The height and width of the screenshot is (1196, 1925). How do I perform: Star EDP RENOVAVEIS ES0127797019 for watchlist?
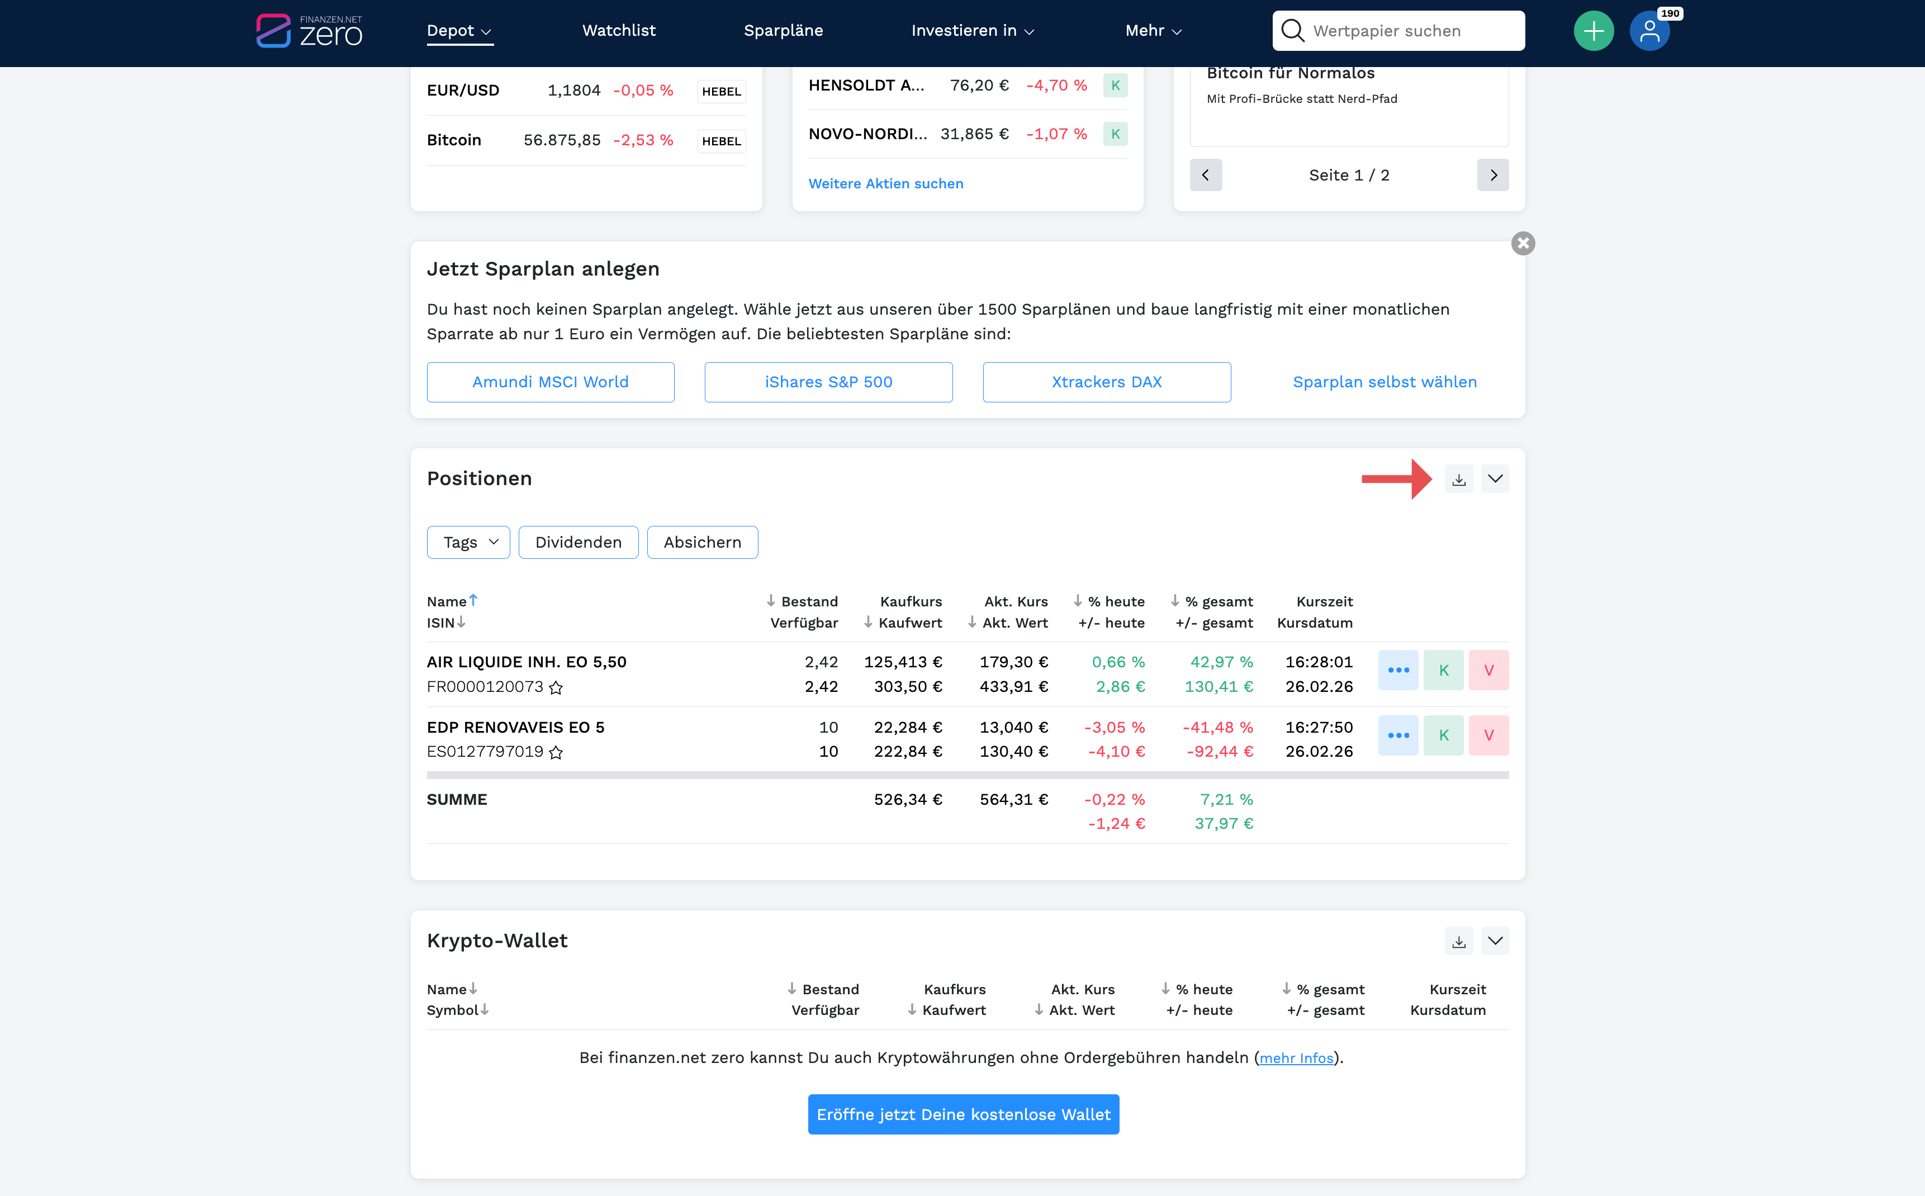pyautogui.click(x=556, y=752)
